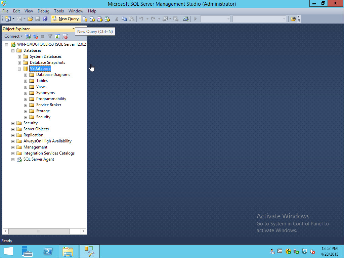Open Object Explorer window position dropdown arrow
Screen dimensions: 344x258
[74, 29]
